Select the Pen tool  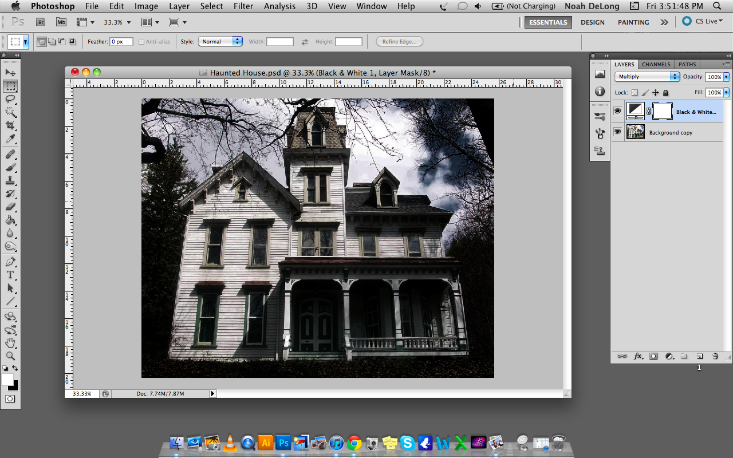point(10,262)
